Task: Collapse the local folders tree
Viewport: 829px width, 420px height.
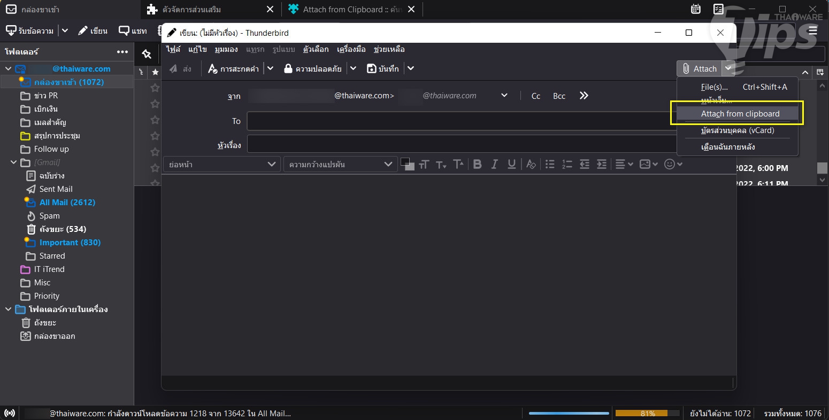Action: (8, 309)
